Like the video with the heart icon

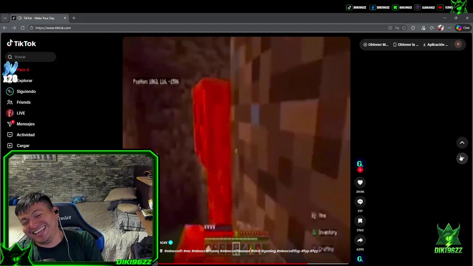click(x=360, y=182)
